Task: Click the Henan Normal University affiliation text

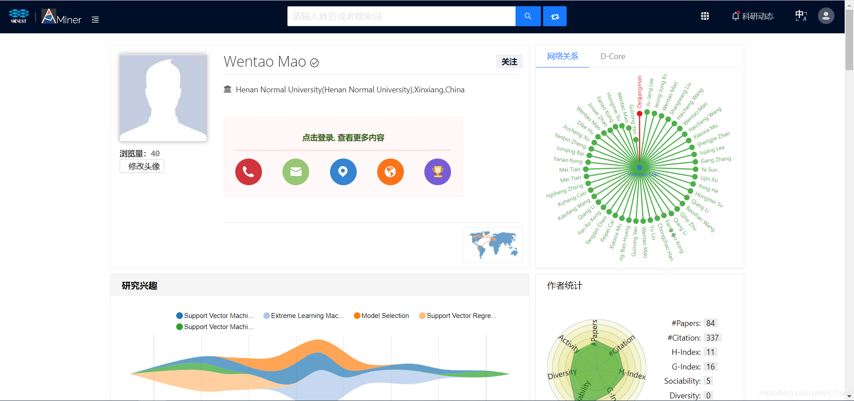Action: tap(350, 90)
